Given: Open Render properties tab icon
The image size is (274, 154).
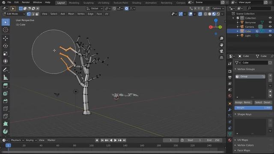Looking at the screenshot, I should tap(230, 71).
